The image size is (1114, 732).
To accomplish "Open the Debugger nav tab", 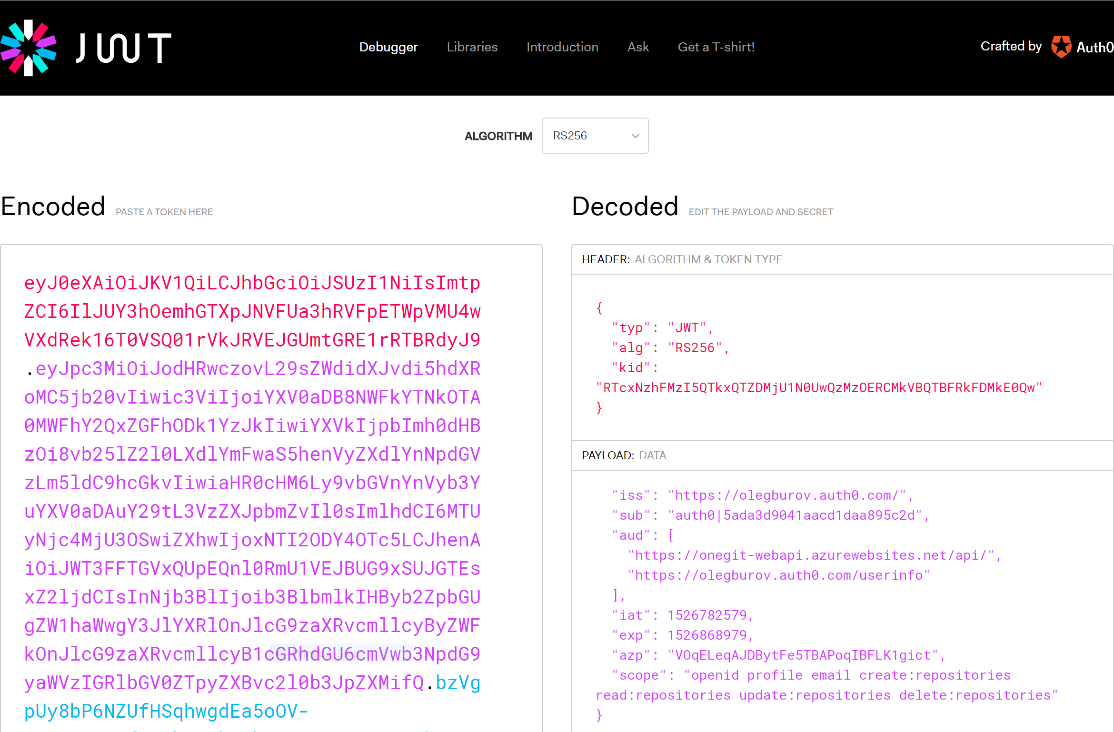I will (388, 47).
